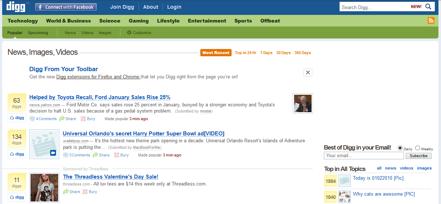
Task: Filter by News in the green bar
Action: (70, 33)
